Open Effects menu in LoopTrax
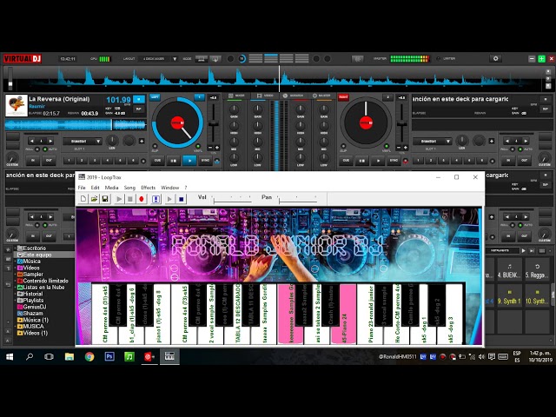Image resolution: width=556 pixels, height=417 pixels. tap(149, 188)
